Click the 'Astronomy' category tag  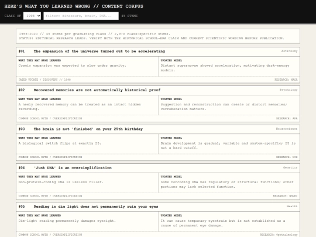(x=289, y=51)
